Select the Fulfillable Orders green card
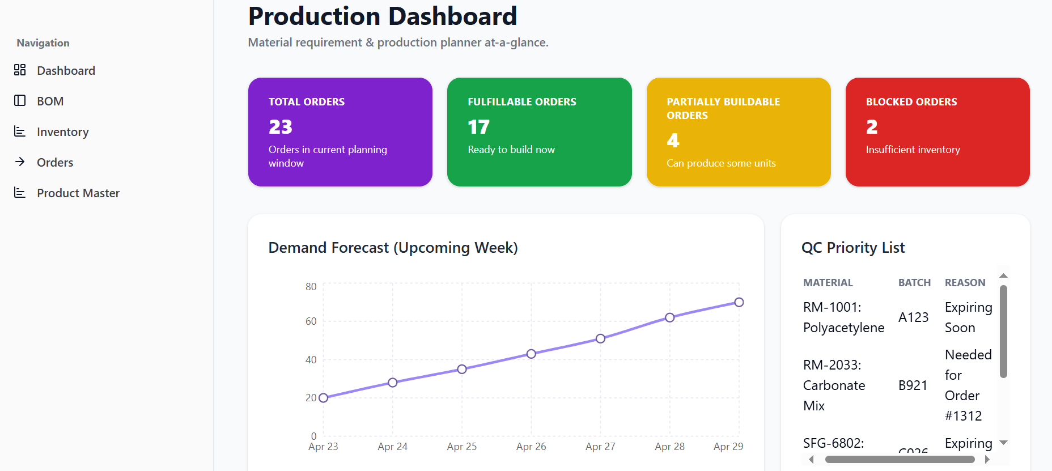1052x471 pixels. pyautogui.click(x=539, y=132)
